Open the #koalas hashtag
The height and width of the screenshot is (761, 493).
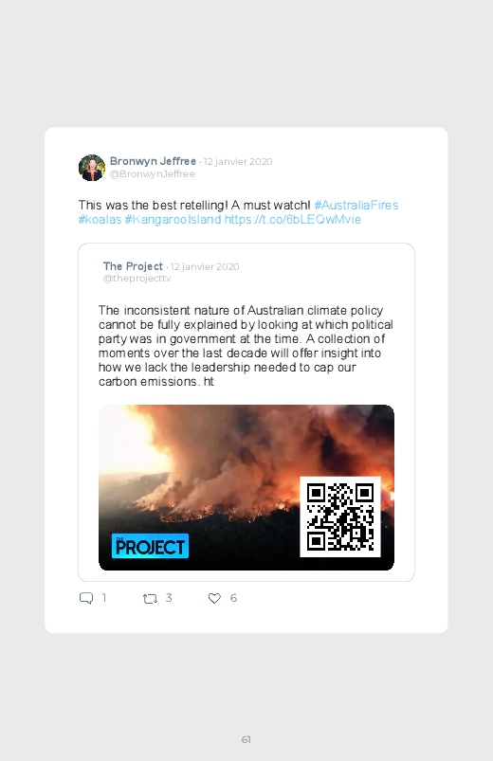click(x=100, y=219)
